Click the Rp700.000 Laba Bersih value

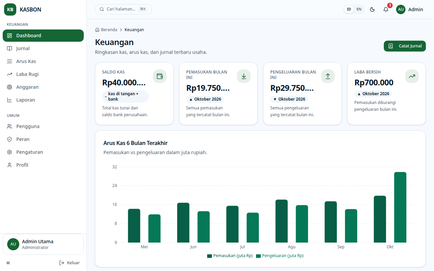pyautogui.click(x=374, y=83)
